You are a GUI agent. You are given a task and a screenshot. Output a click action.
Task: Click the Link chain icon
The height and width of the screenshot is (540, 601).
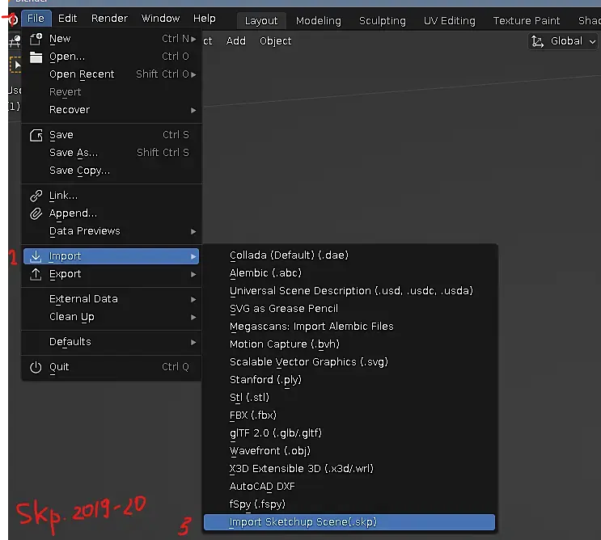[36, 196]
